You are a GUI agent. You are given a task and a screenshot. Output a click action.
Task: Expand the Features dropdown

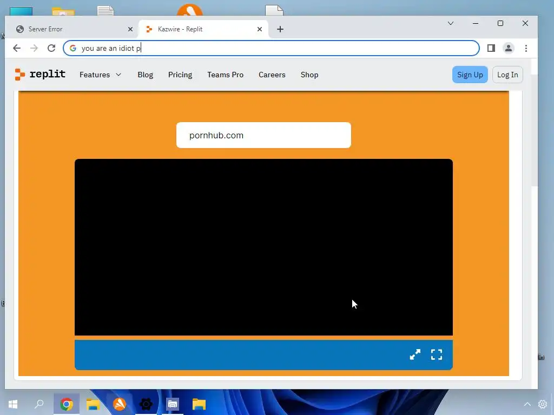click(100, 75)
